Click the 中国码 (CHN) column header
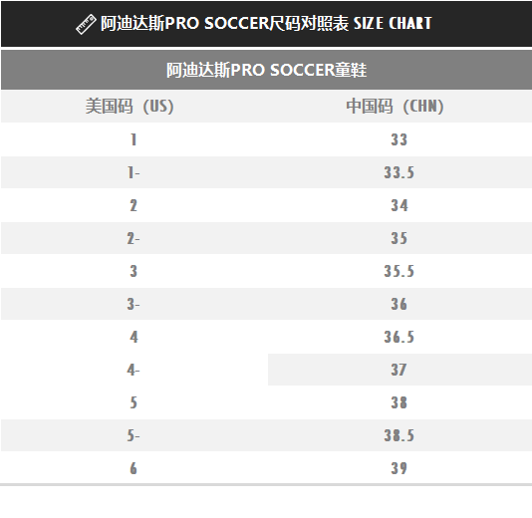This screenshot has width=532, height=518. pyautogui.click(x=395, y=107)
